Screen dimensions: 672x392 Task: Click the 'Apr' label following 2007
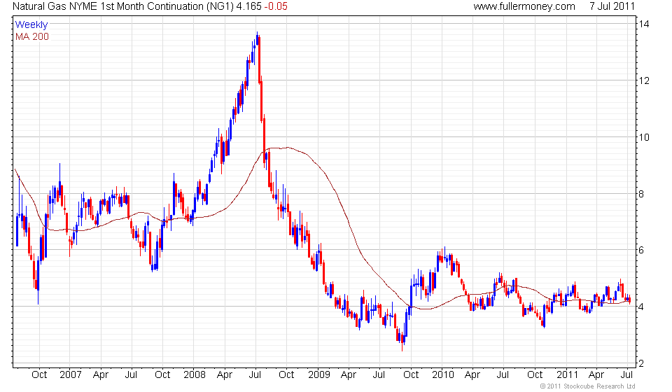(101, 375)
